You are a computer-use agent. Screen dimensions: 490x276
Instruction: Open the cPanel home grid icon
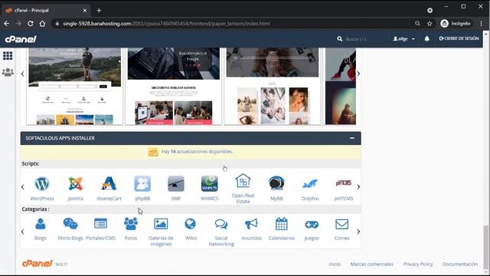[x=8, y=56]
